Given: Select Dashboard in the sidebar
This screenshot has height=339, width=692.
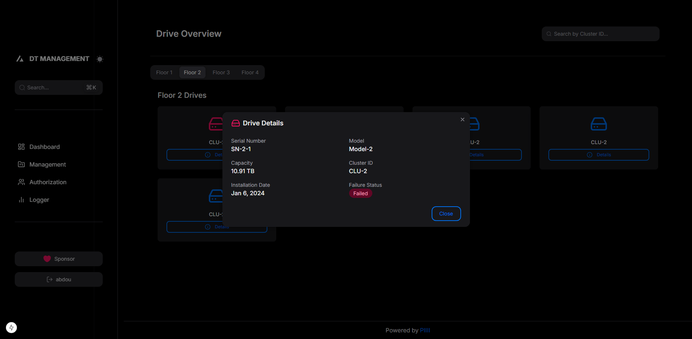Looking at the screenshot, I should pos(44,147).
